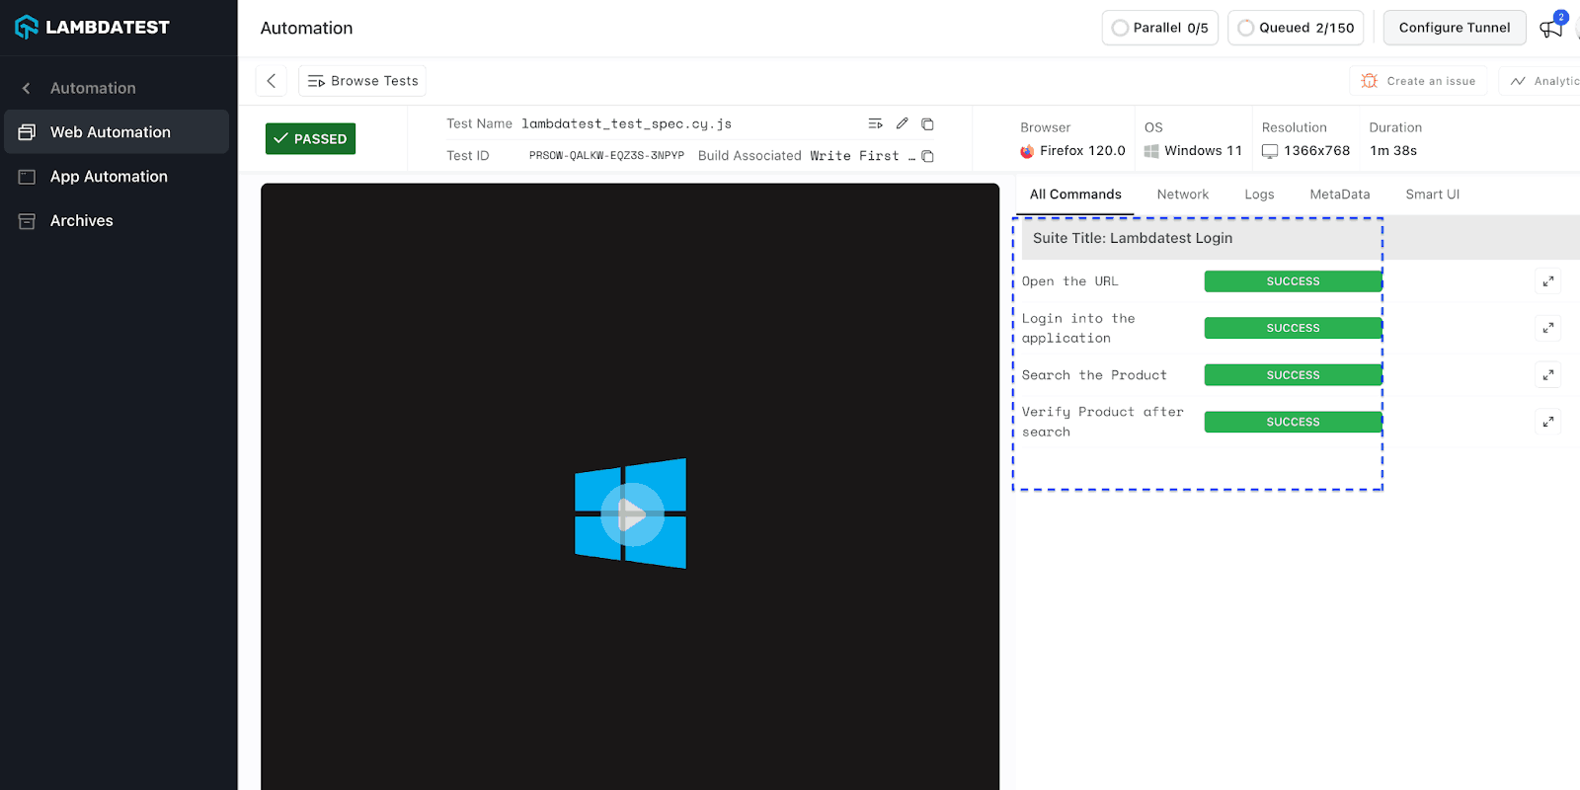Click the green PASSED status badge
1580x790 pixels.
[310, 138]
